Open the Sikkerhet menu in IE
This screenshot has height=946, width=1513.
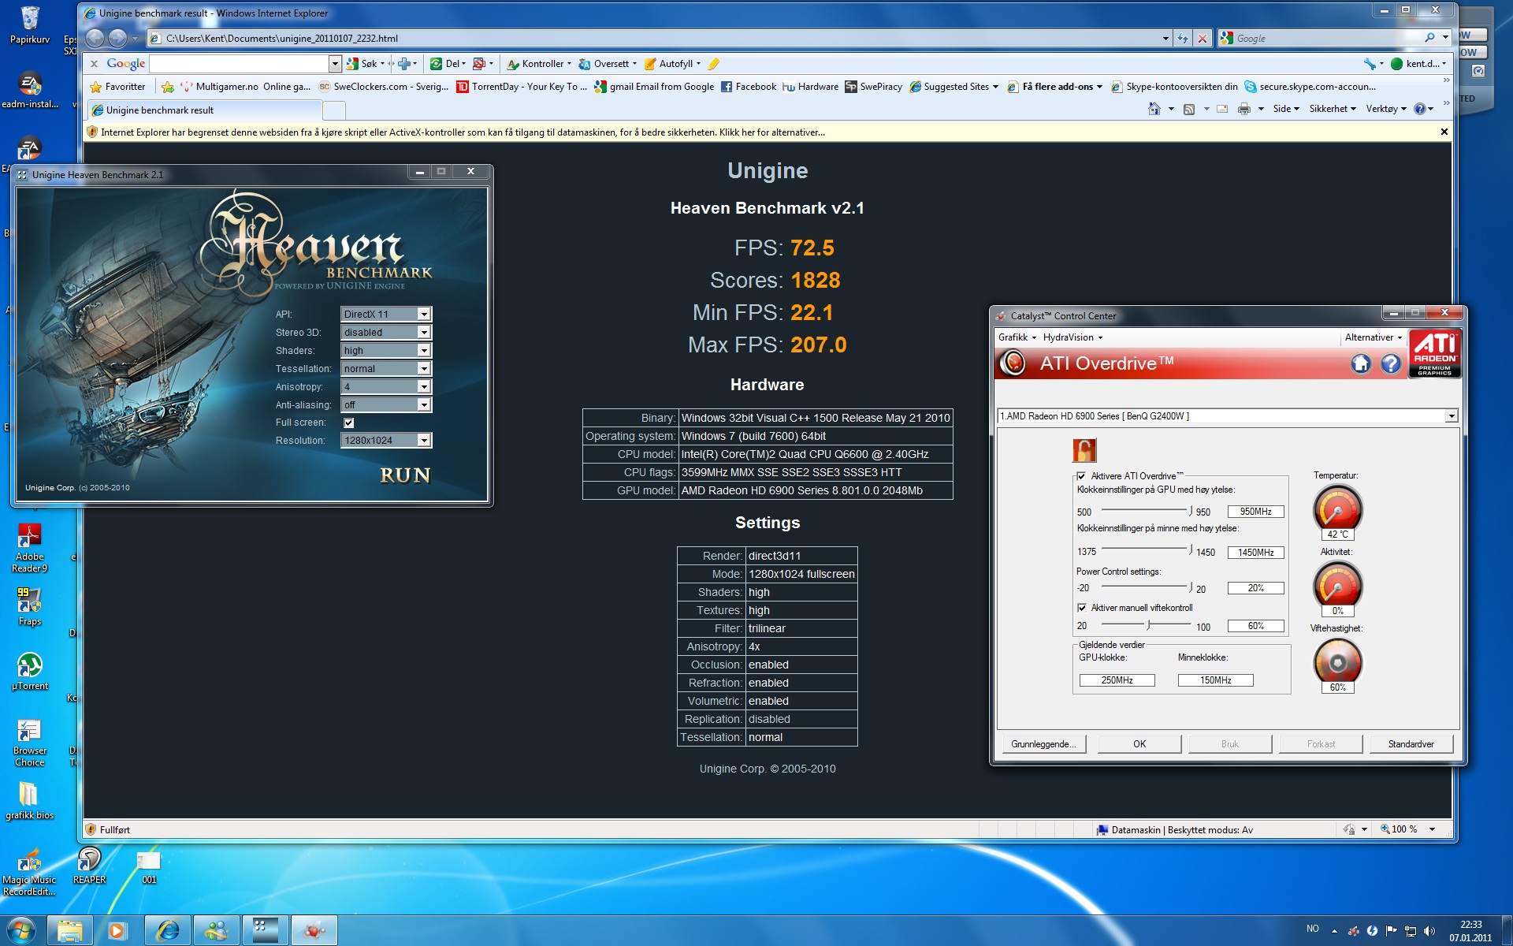click(1333, 109)
